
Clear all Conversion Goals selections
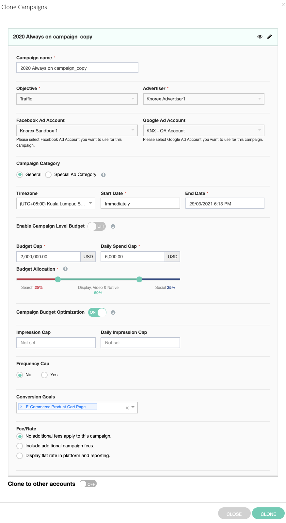point(127,408)
